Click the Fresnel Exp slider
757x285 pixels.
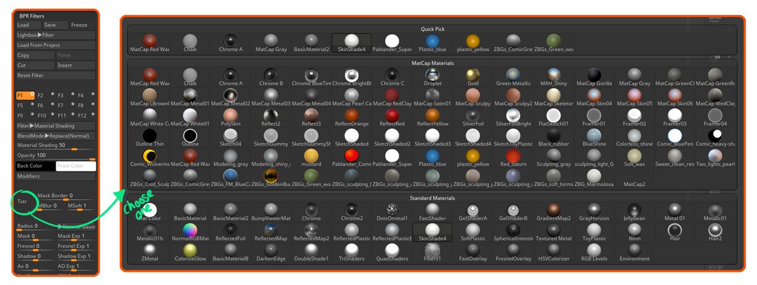76,247
